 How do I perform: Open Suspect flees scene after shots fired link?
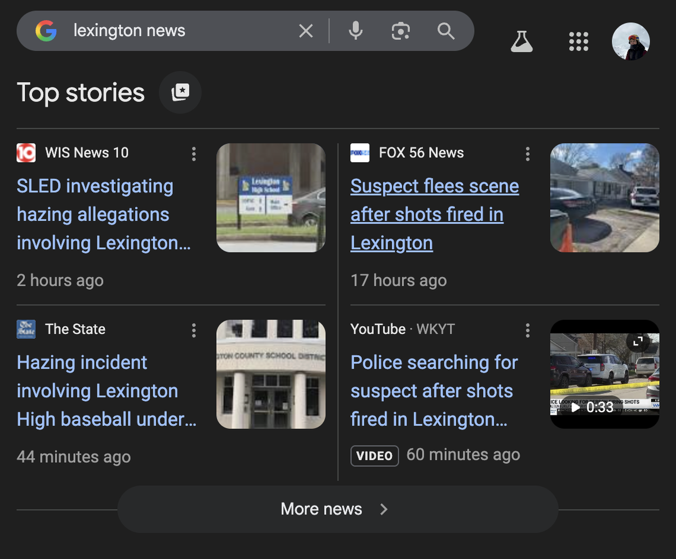pyautogui.click(x=435, y=214)
